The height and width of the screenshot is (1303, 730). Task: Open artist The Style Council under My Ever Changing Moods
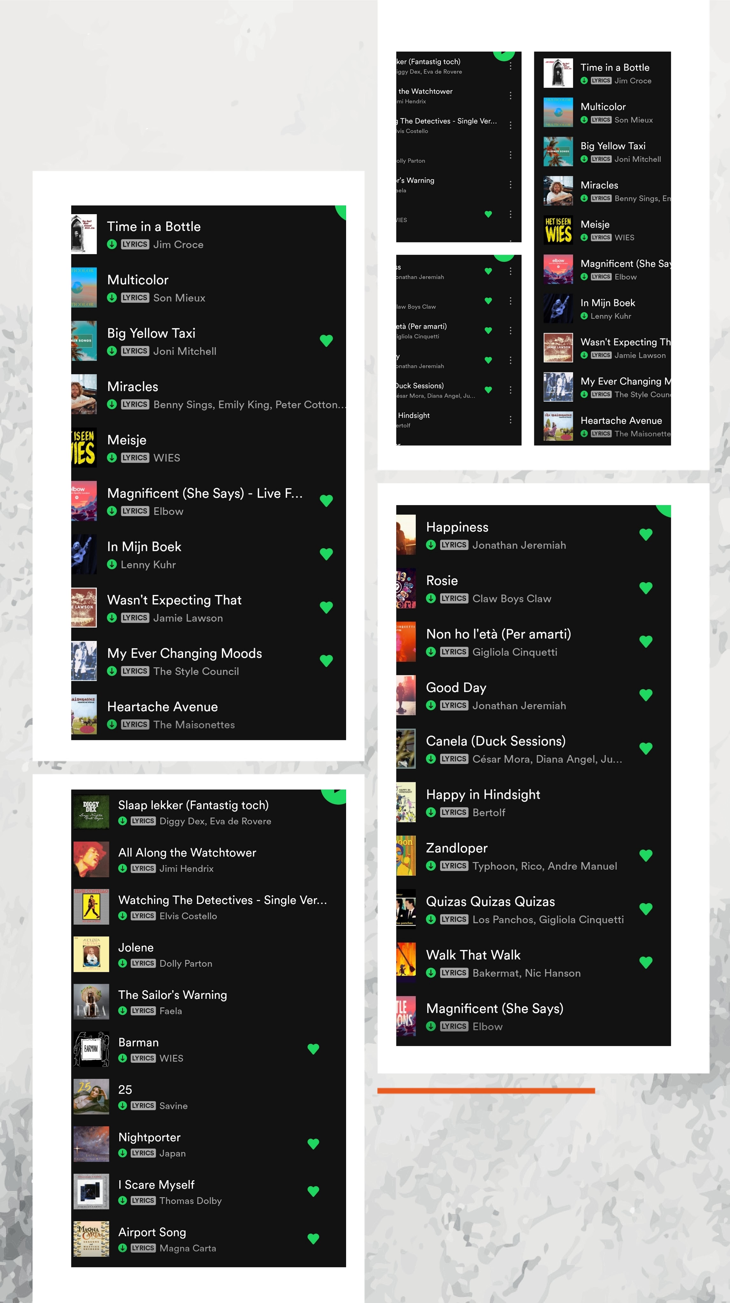point(196,671)
